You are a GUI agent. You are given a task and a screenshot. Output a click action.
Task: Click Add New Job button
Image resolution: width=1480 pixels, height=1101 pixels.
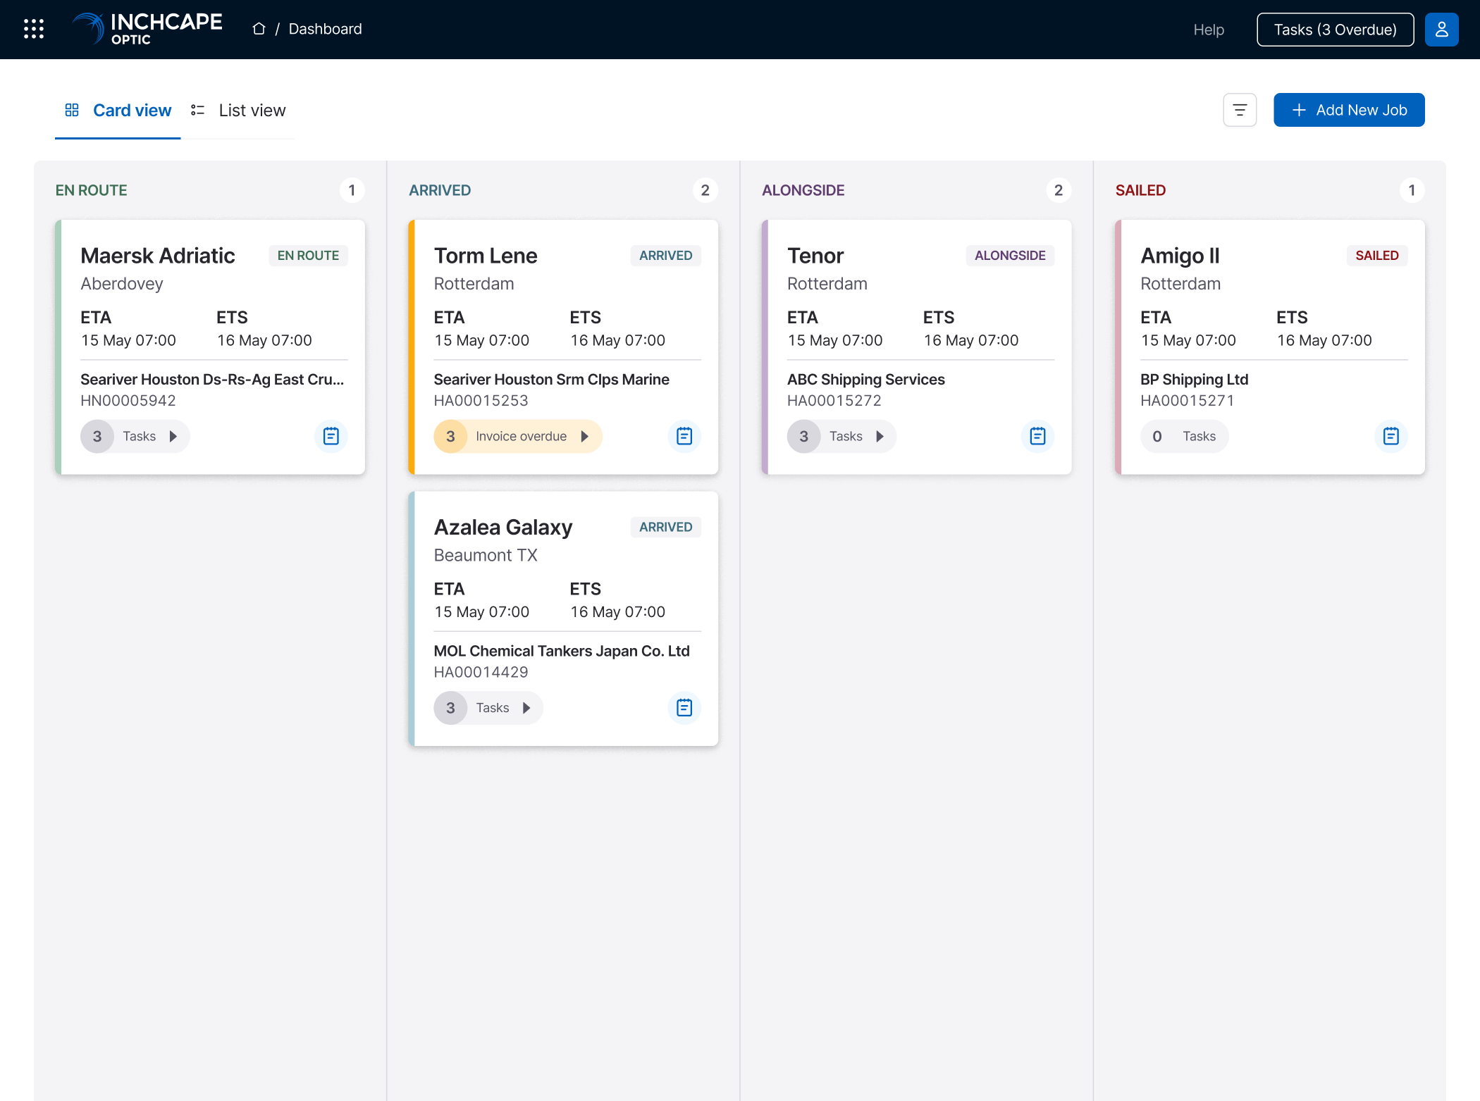(x=1349, y=110)
